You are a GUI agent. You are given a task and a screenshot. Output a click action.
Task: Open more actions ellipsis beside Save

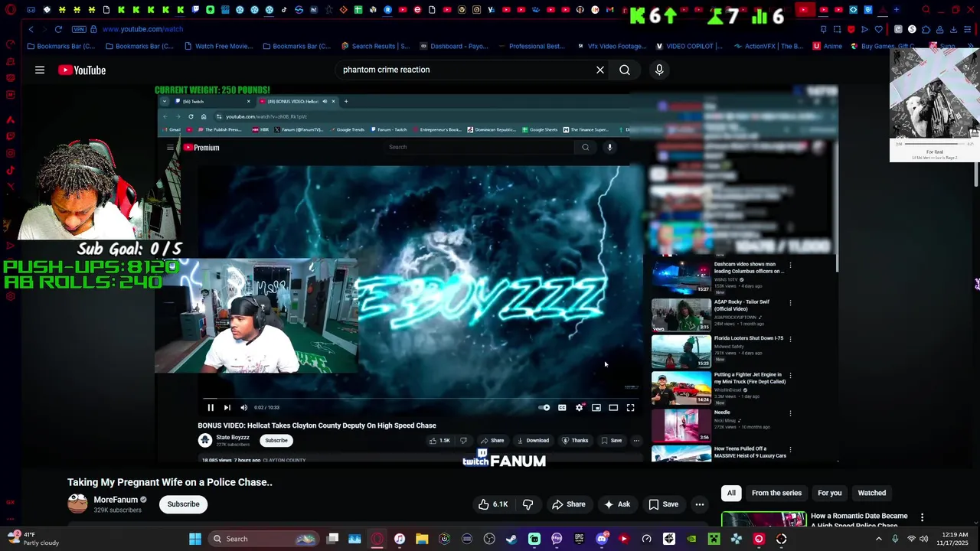tap(700, 504)
